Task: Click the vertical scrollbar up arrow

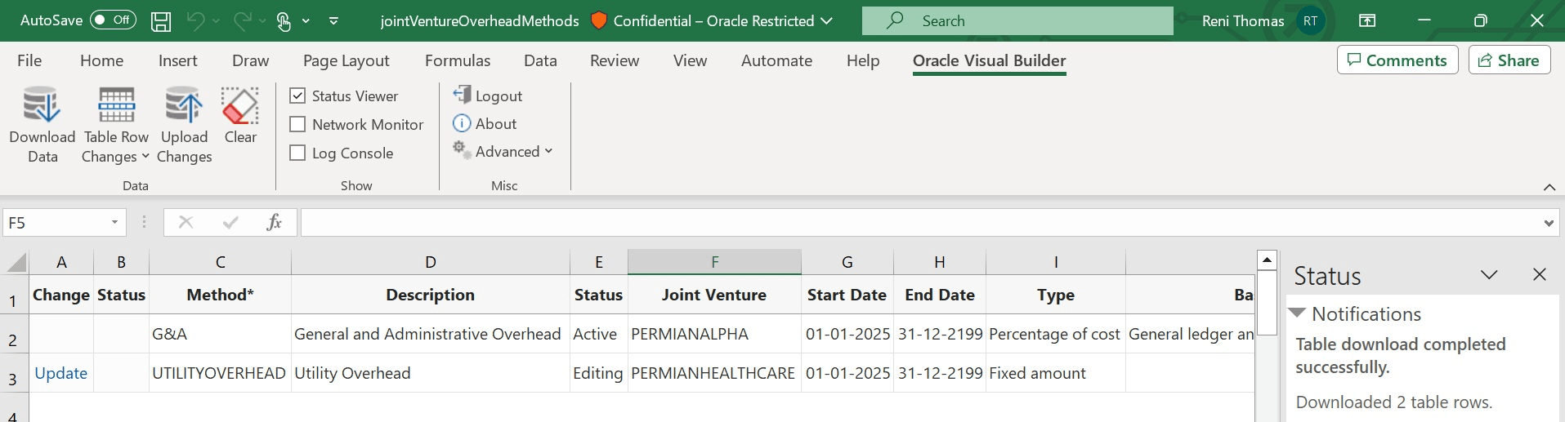Action: [1267, 261]
